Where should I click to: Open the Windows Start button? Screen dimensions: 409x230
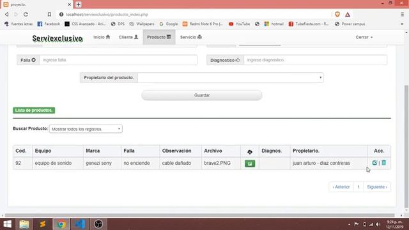coord(7,224)
